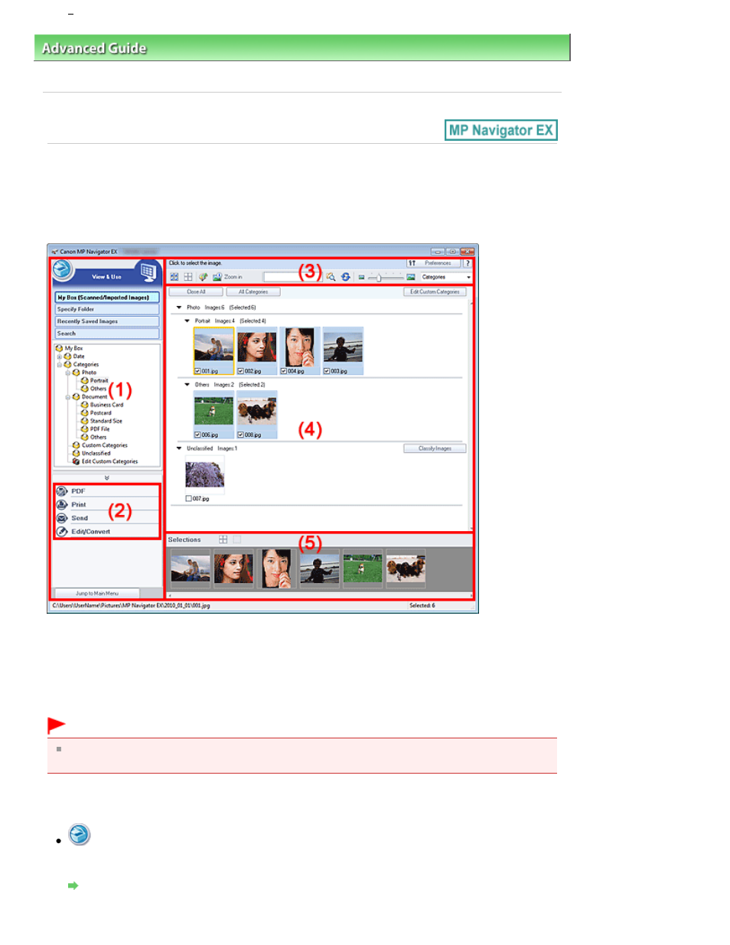Collapse the Photo tree node

coord(67,373)
